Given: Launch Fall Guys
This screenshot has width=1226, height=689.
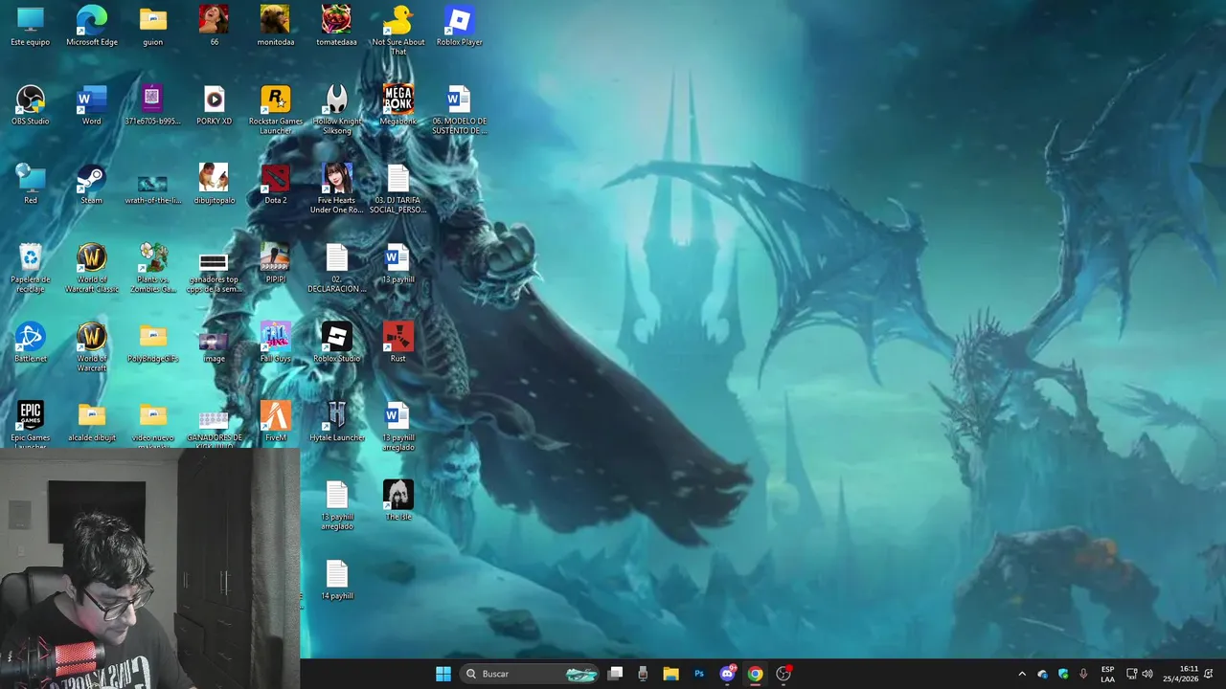Looking at the screenshot, I should 276,343.
